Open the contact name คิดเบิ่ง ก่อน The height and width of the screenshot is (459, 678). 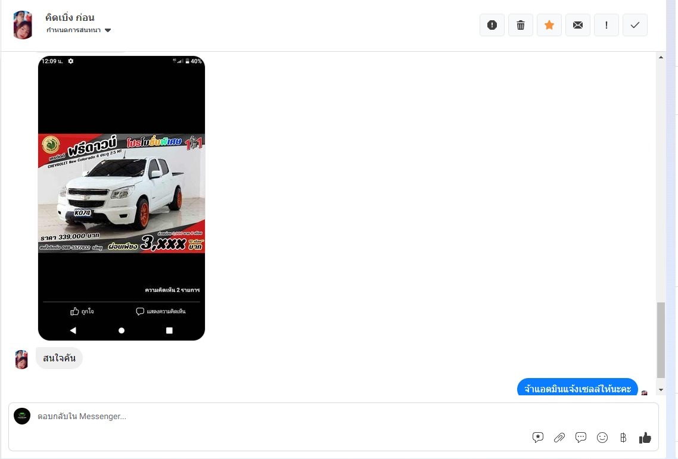tap(70, 17)
